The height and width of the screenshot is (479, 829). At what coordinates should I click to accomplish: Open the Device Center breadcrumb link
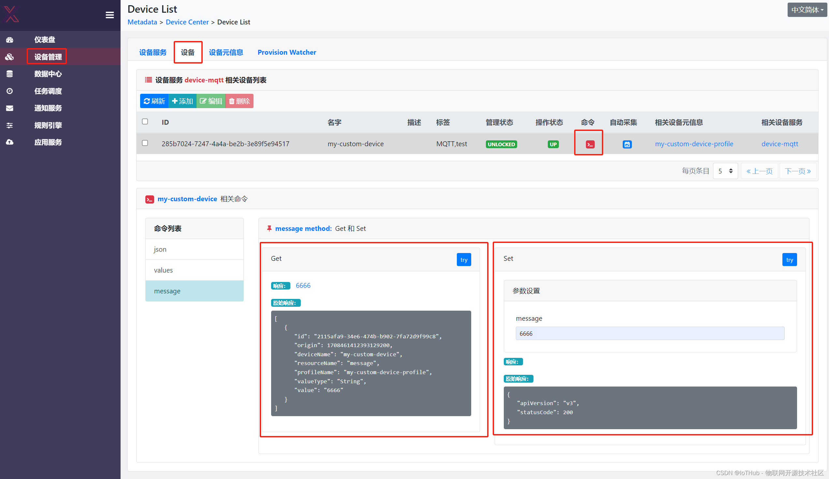pos(187,22)
